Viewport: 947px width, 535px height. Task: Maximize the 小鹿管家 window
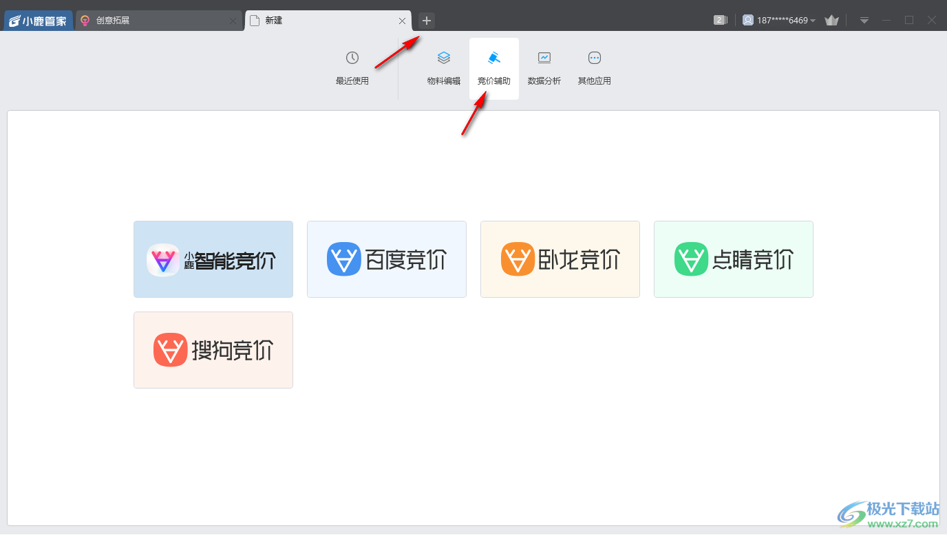click(x=909, y=21)
